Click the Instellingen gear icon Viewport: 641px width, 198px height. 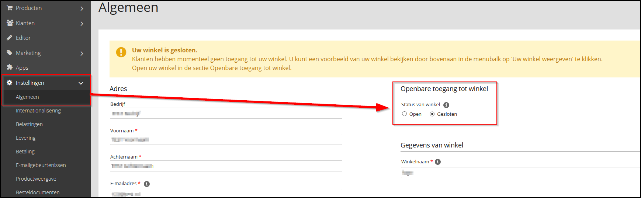click(10, 83)
